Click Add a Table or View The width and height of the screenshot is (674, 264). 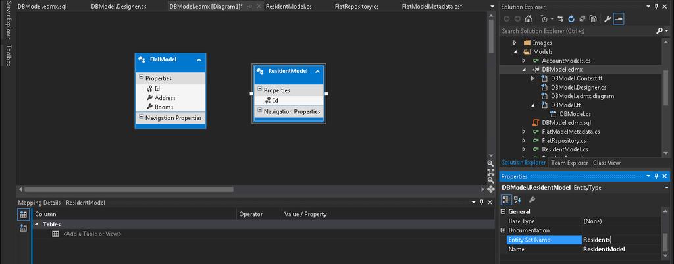click(92, 234)
